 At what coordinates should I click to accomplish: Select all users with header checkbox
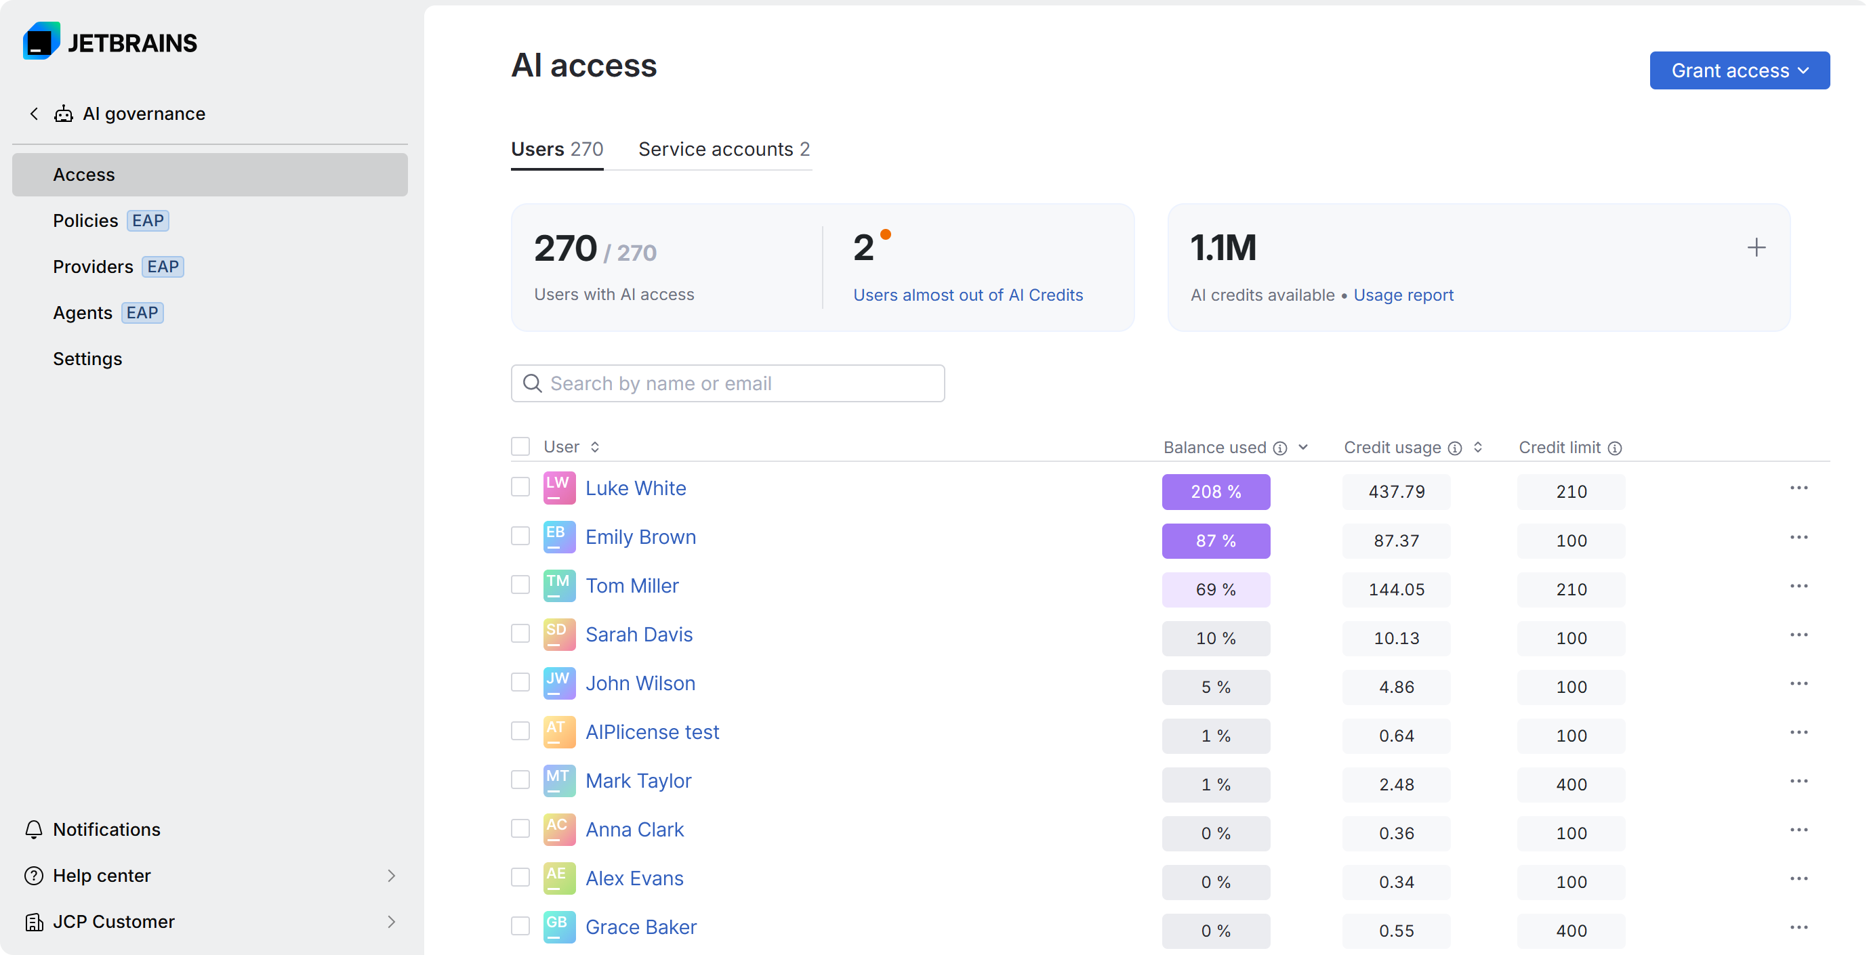coord(520,446)
